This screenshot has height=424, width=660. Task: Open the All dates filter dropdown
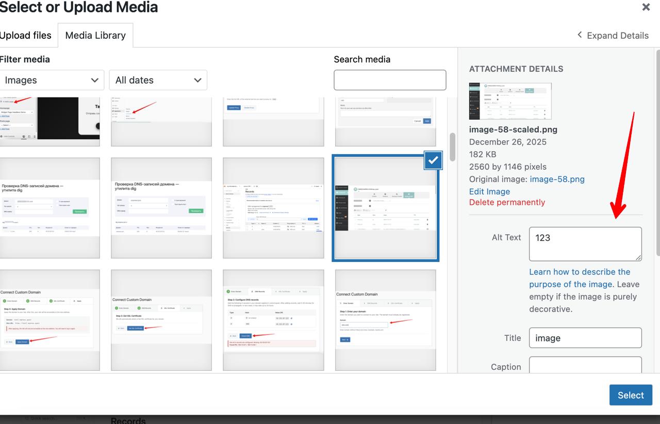tap(158, 80)
